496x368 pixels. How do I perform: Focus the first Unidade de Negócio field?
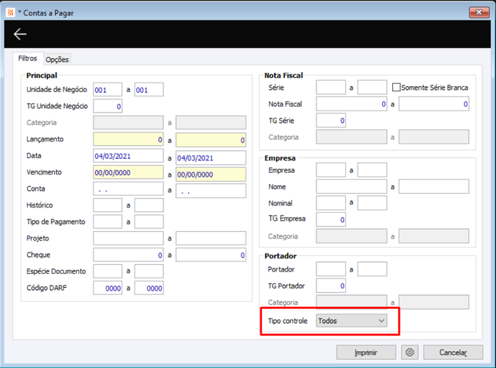107,90
